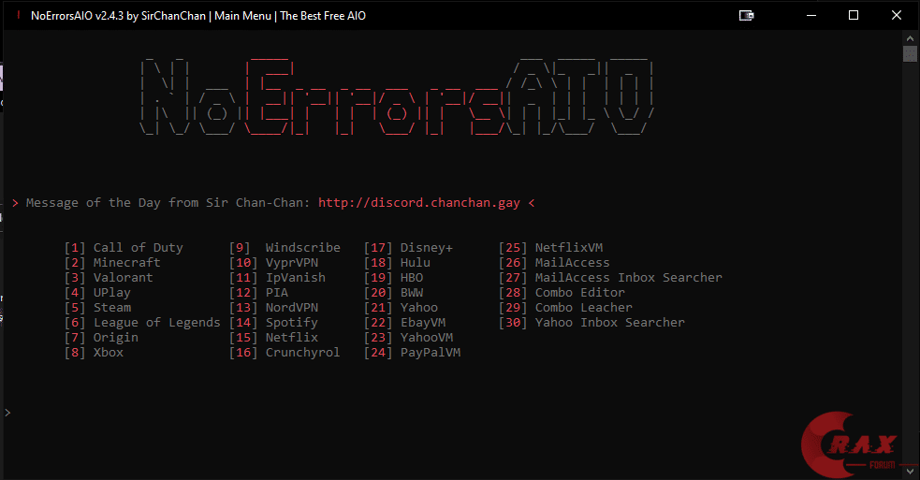Screen dimensions: 920x480
Task: Select the '[5] Steam' entry
Action: pos(98,308)
